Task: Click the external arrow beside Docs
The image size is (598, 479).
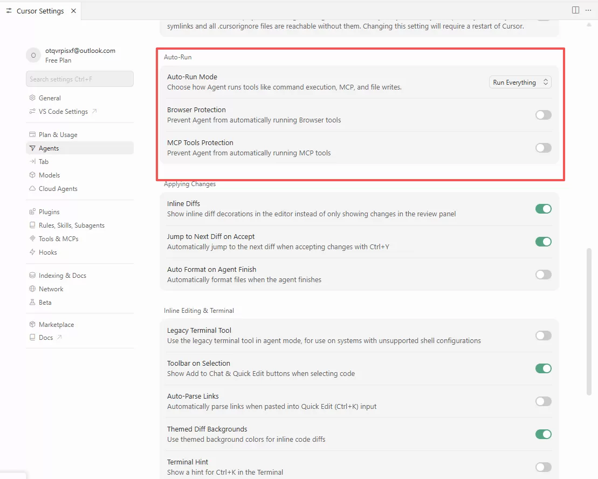Action: (x=59, y=337)
